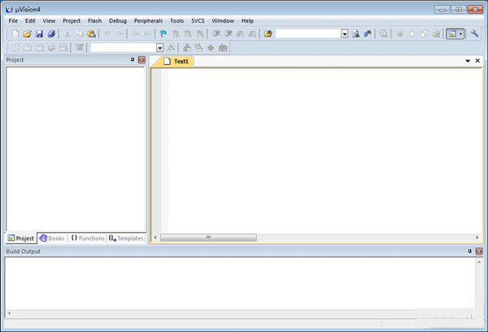The width and height of the screenshot is (488, 332).
Task: Insert a bookmark with the flag icon
Action: click(x=163, y=34)
